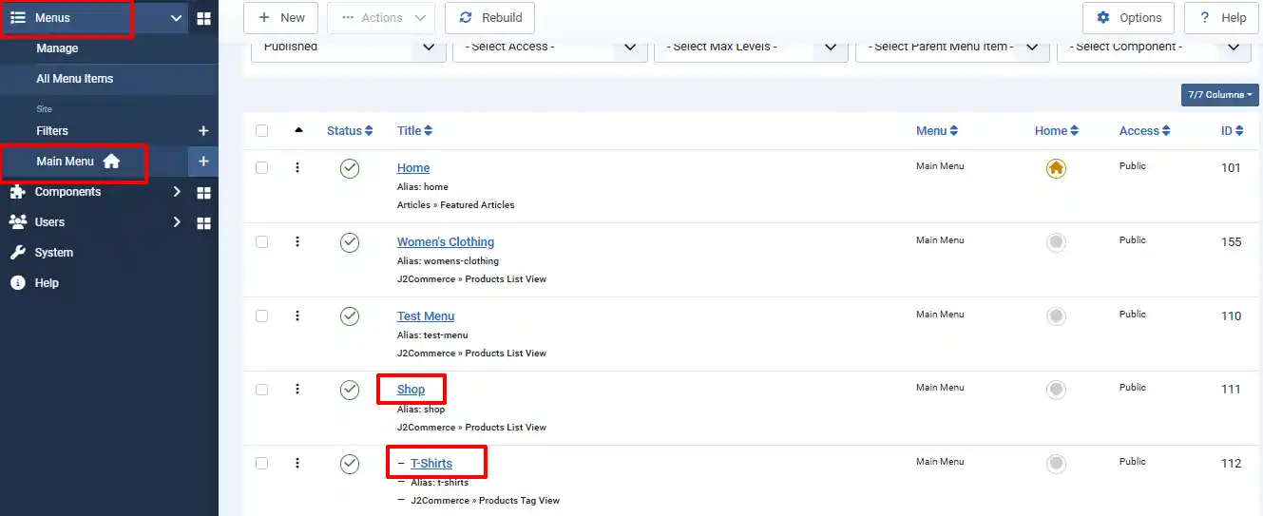Set Shop as home via circle icon
Viewport: 1263px width, 516px height.
click(x=1056, y=390)
